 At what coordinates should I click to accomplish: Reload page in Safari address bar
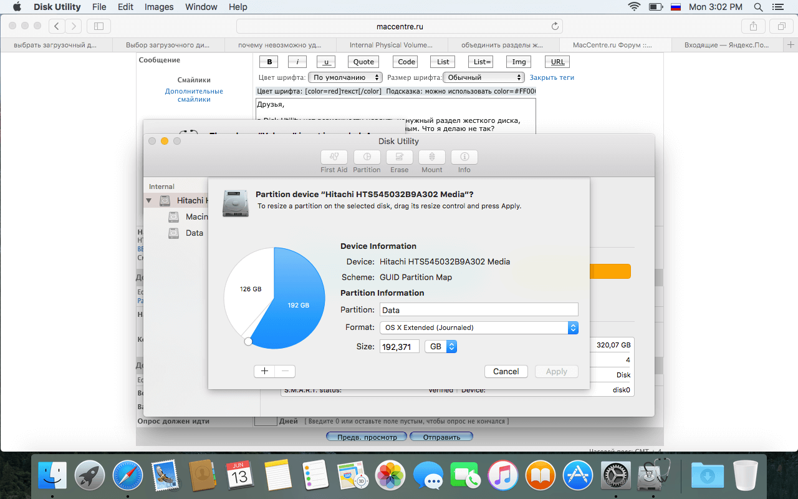click(x=555, y=26)
